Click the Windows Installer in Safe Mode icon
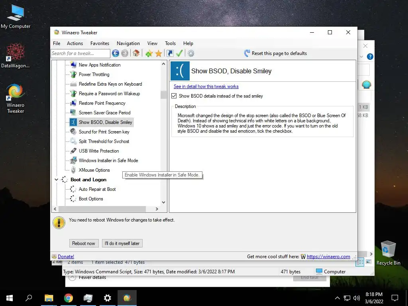Viewport: 408px width, 306px height. point(73,160)
